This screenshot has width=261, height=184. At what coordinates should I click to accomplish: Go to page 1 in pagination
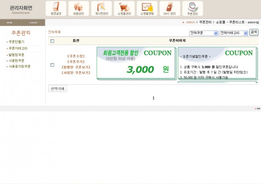pos(153,98)
